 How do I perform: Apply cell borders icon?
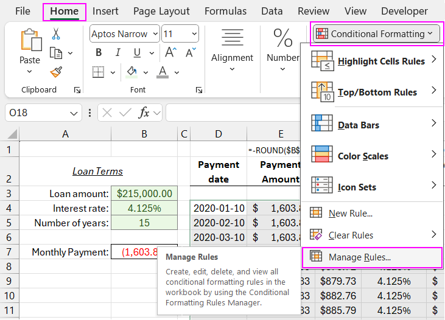(98, 72)
